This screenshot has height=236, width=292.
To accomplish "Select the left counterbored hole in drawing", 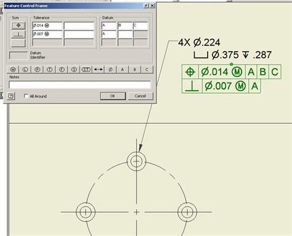I will [x=86, y=212].
